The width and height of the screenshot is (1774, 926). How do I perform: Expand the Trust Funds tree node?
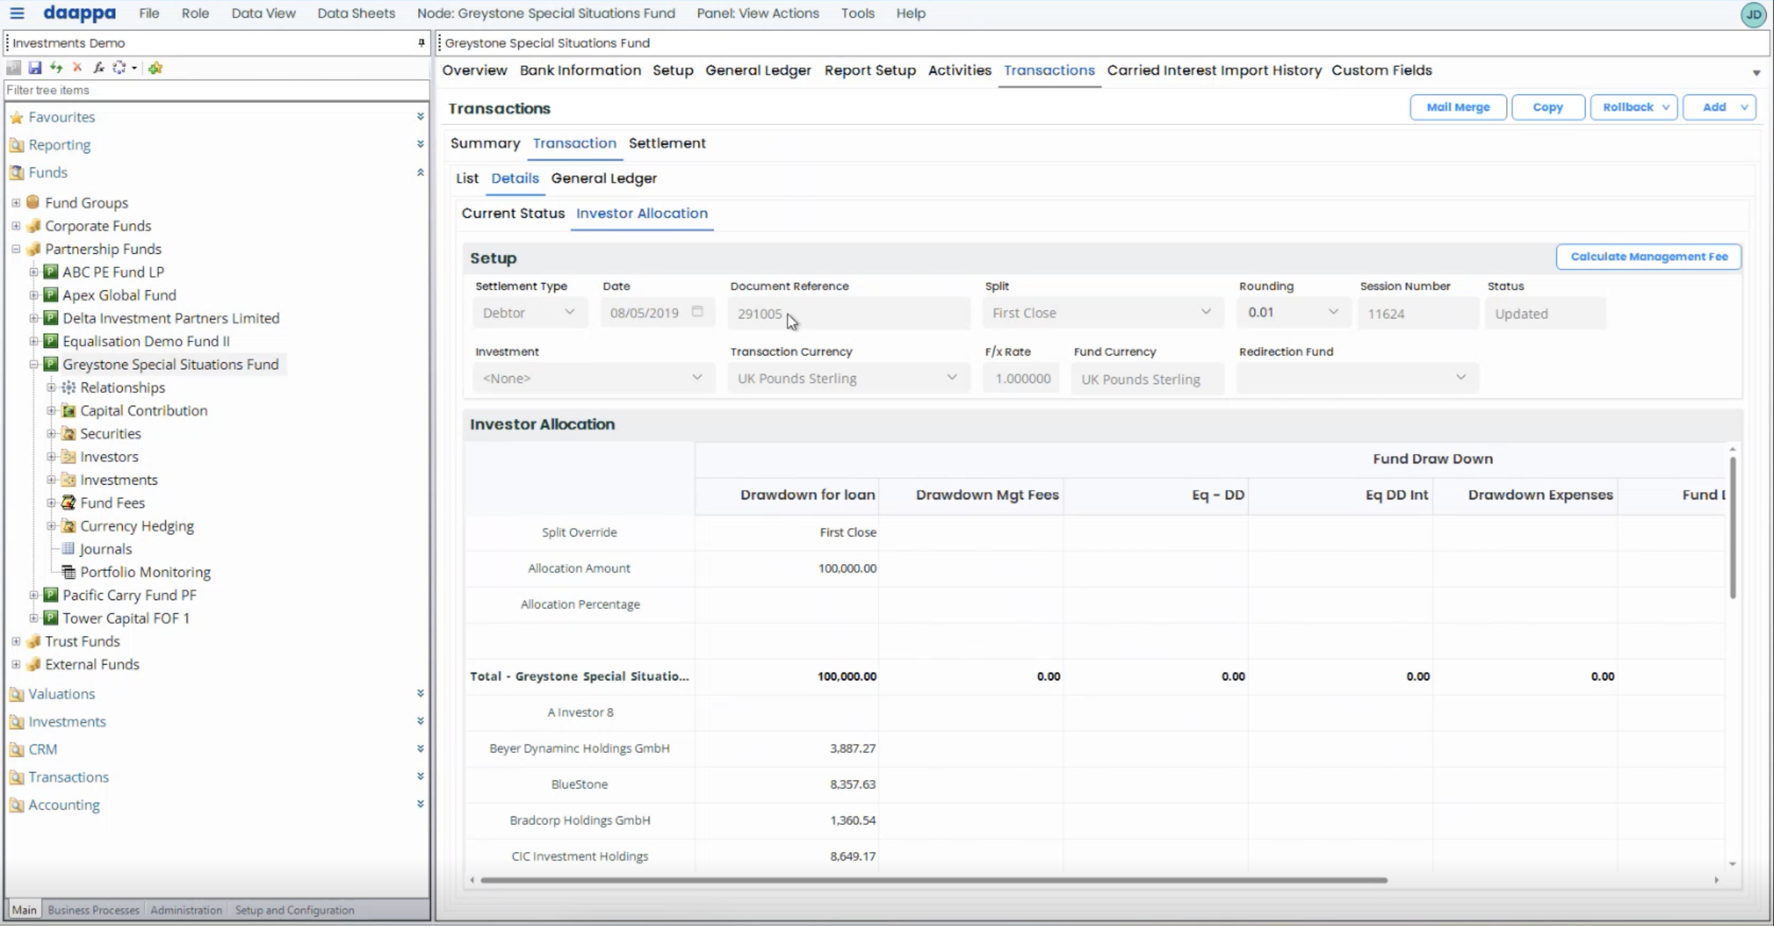click(16, 642)
